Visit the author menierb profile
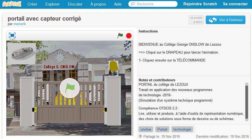The image size is (252, 139). (20, 24)
